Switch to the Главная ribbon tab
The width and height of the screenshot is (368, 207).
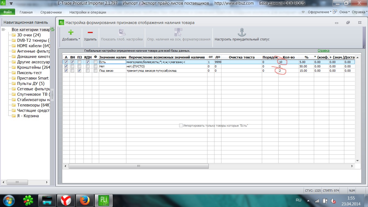click(26, 12)
